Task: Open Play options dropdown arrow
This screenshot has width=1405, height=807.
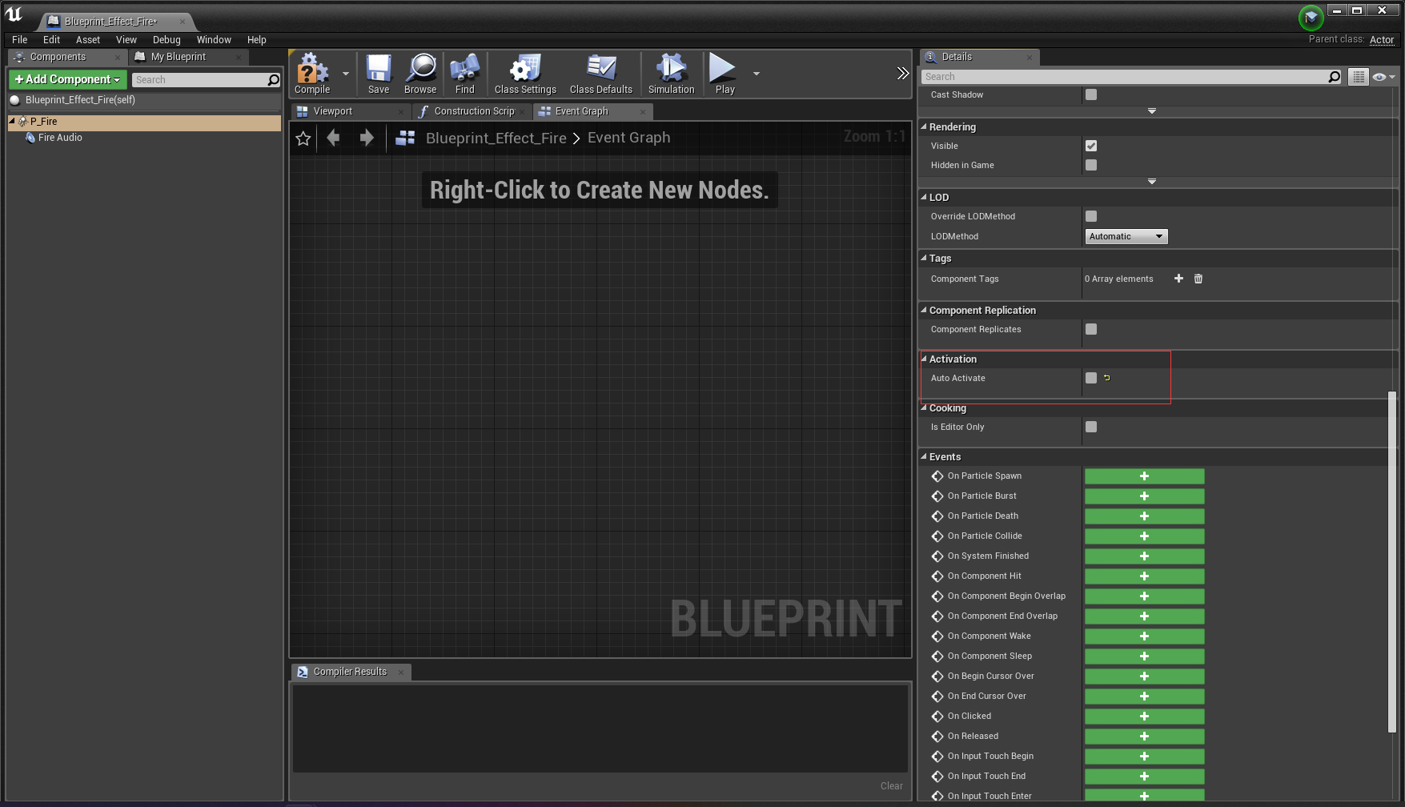Action: point(757,74)
